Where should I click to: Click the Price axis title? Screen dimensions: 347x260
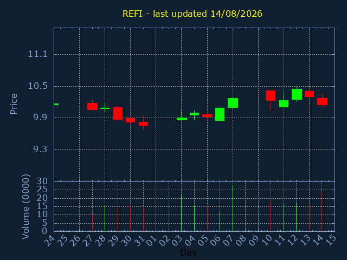tap(14, 104)
